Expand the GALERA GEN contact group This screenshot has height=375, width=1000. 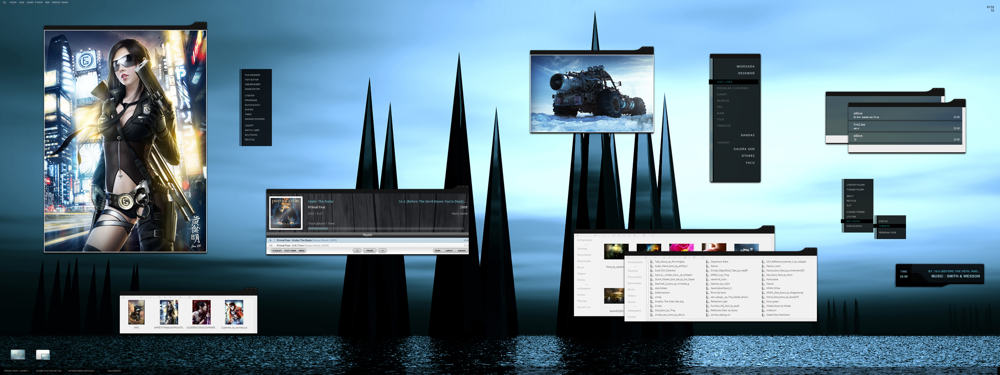[x=744, y=149]
